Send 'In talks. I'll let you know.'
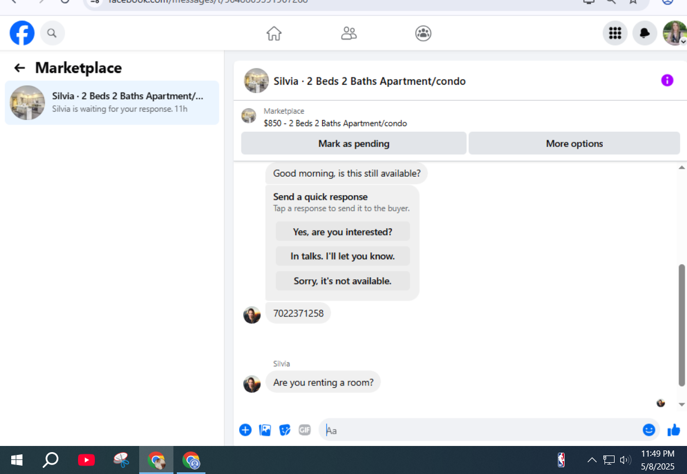The width and height of the screenshot is (687, 474). click(342, 256)
